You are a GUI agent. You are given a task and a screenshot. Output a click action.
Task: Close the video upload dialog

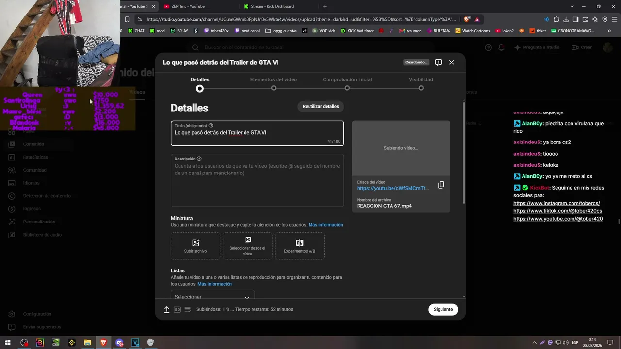451,63
